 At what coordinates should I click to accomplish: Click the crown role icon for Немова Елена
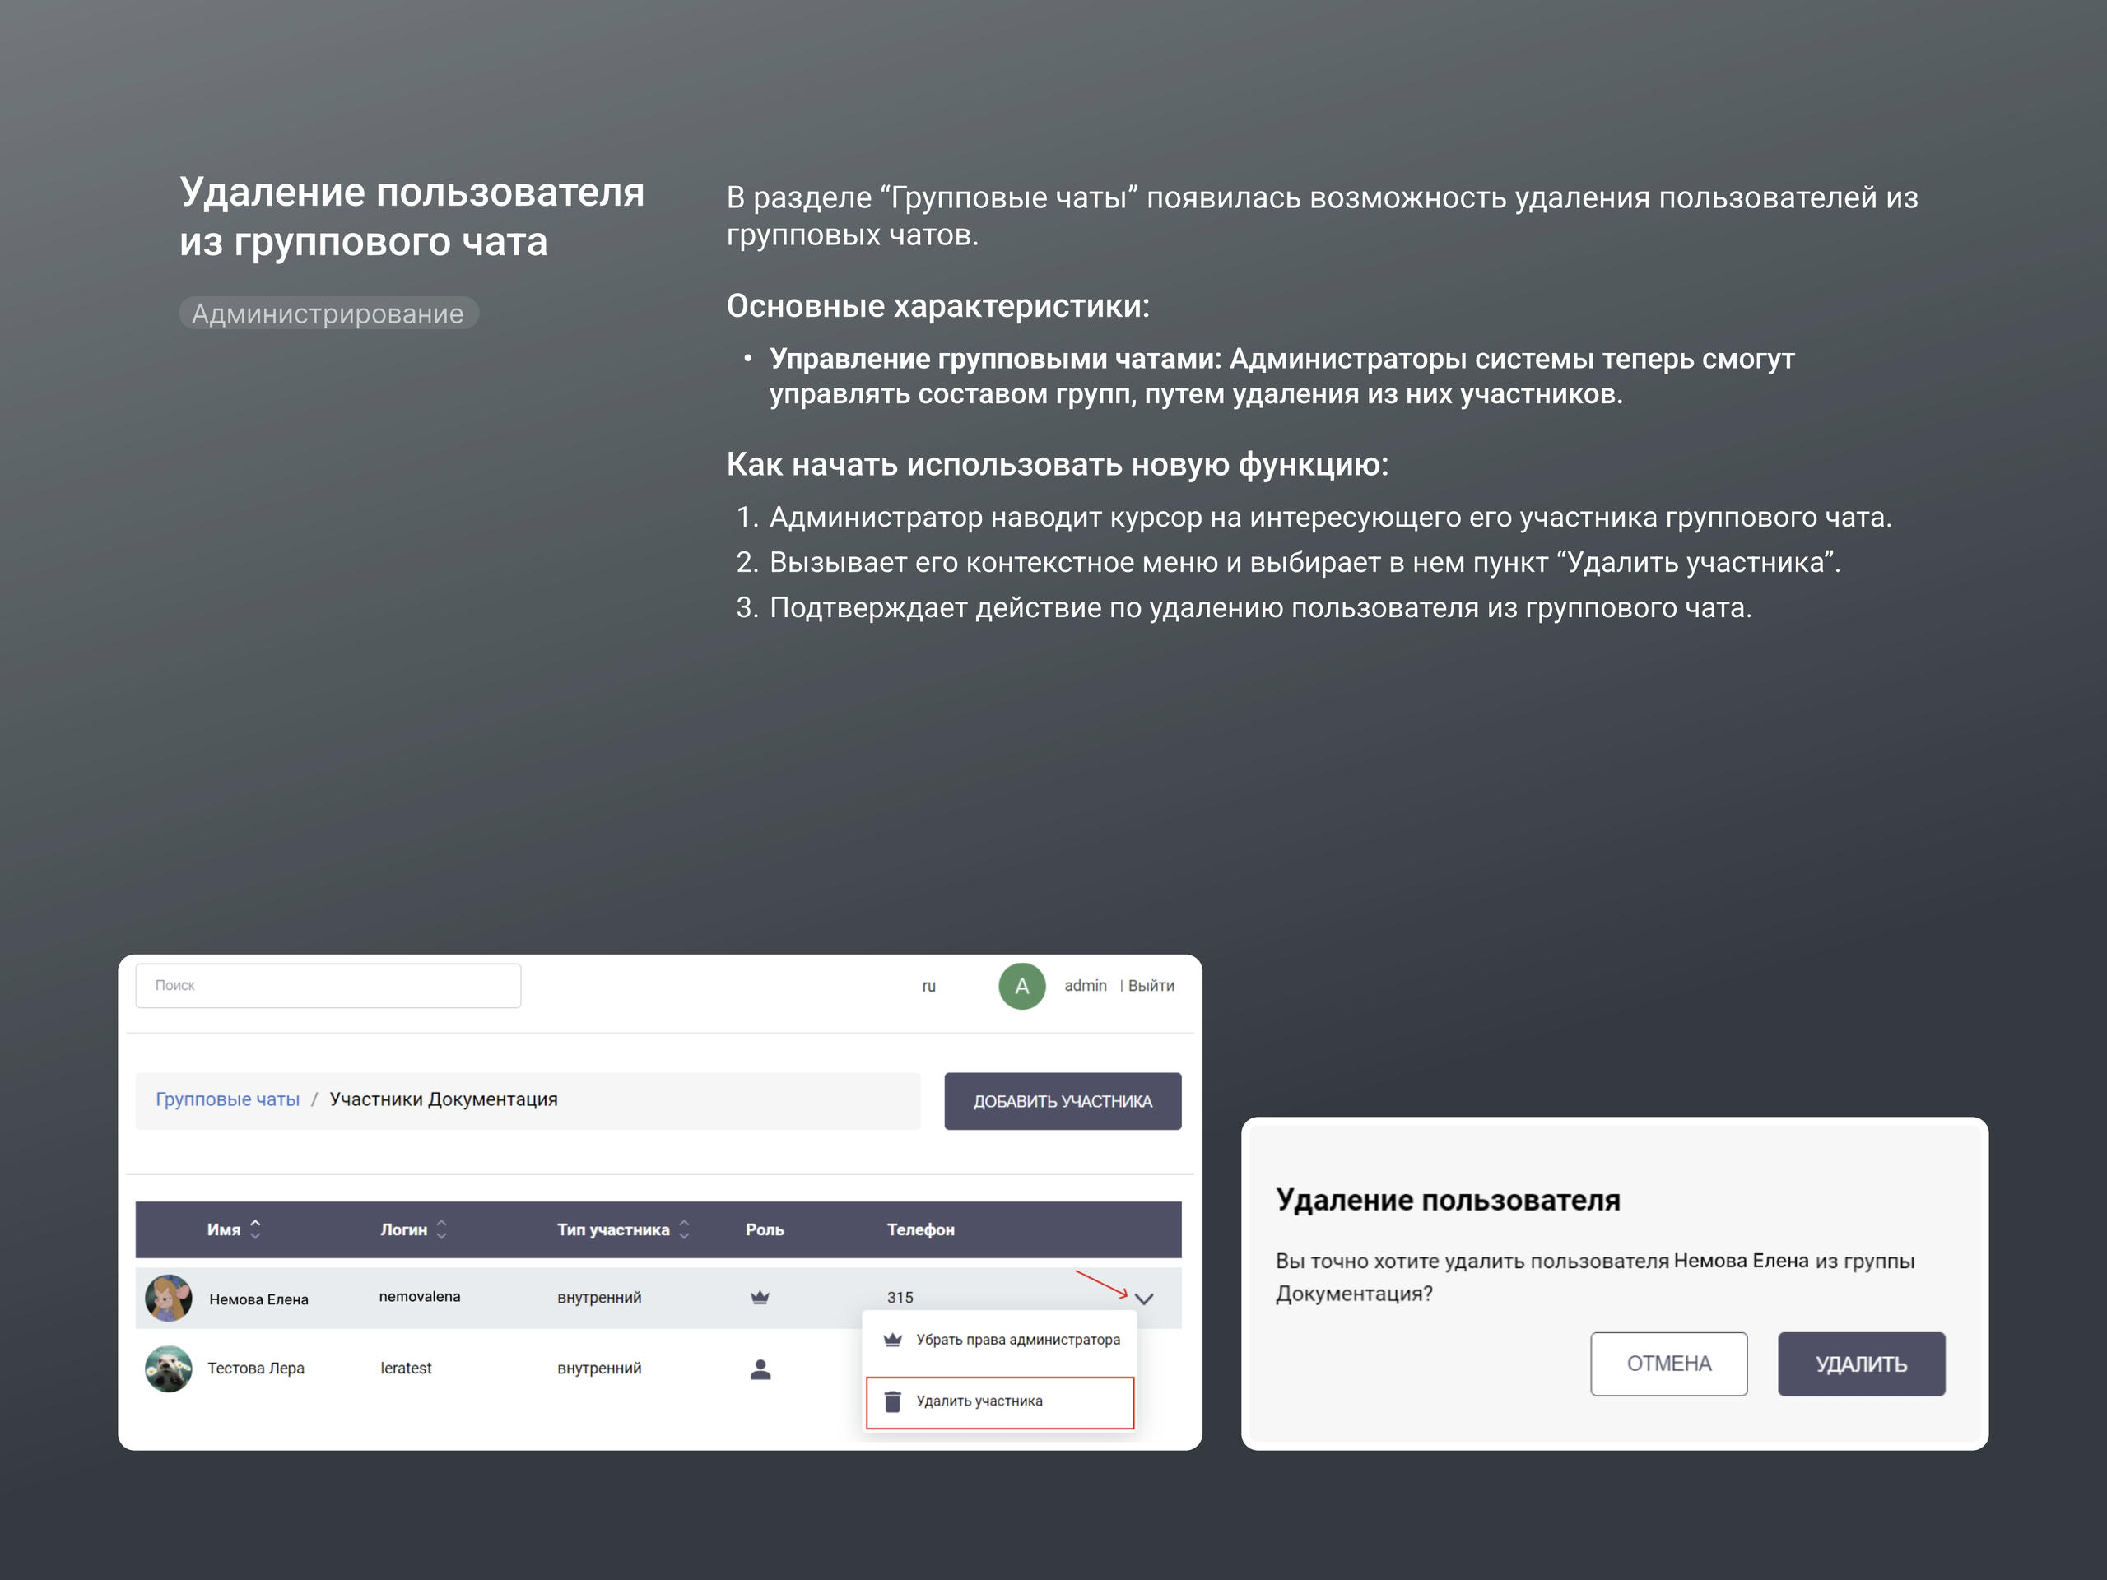pos(759,1297)
